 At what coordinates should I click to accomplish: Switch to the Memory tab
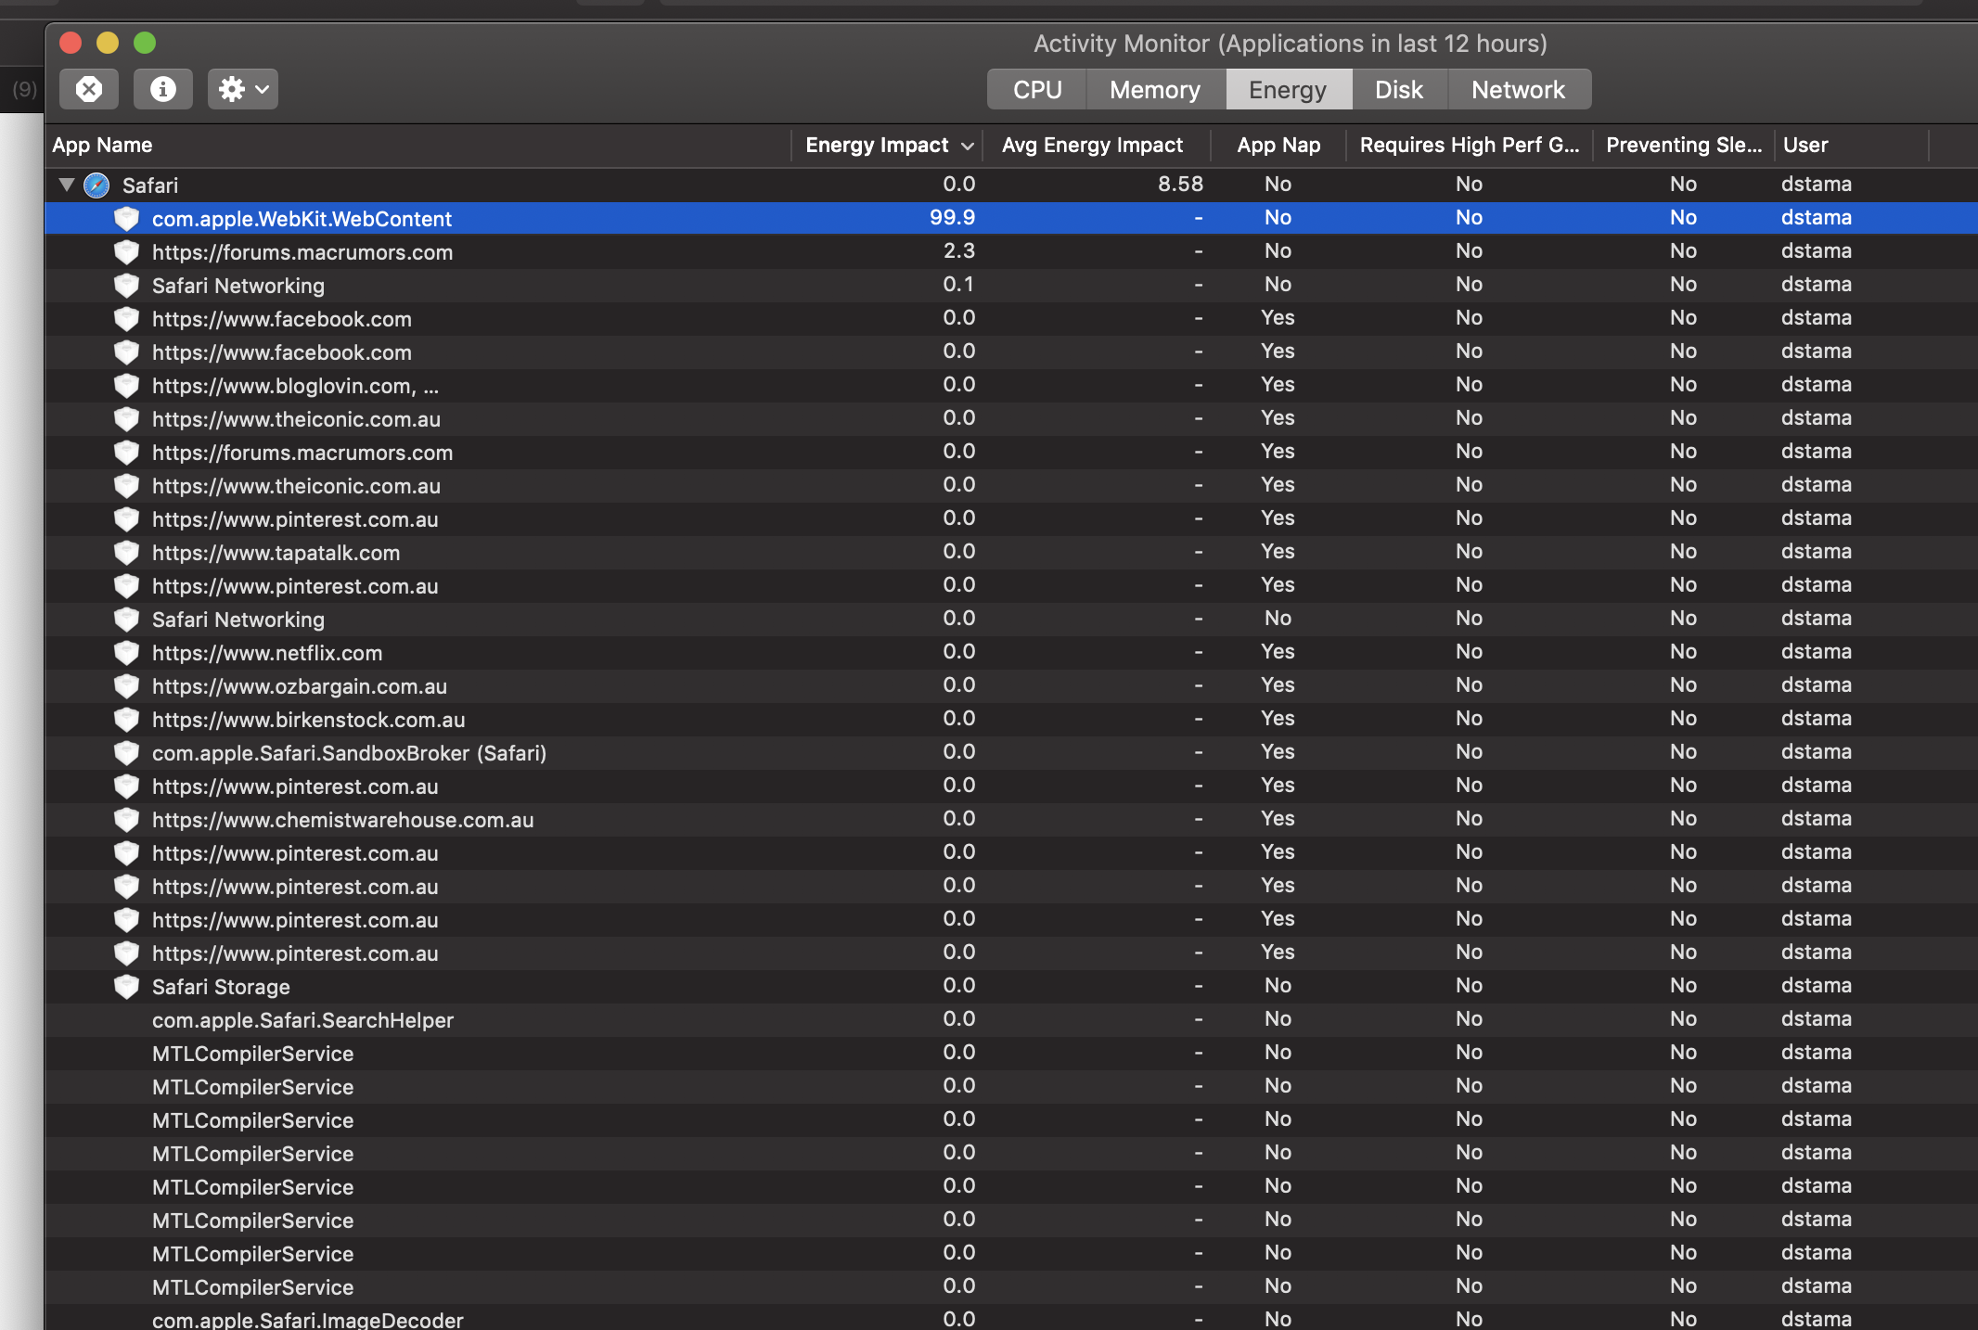(1155, 90)
